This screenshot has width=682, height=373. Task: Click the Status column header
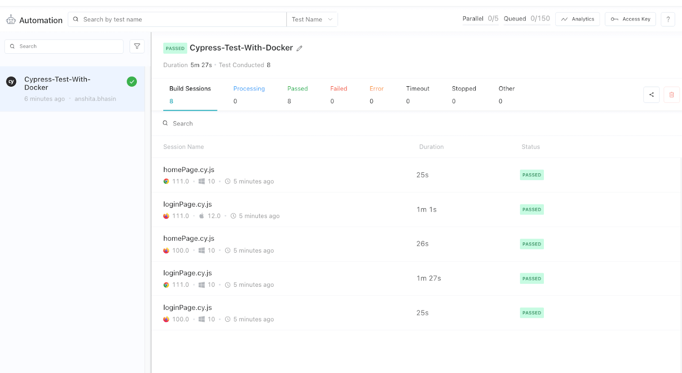tap(531, 147)
